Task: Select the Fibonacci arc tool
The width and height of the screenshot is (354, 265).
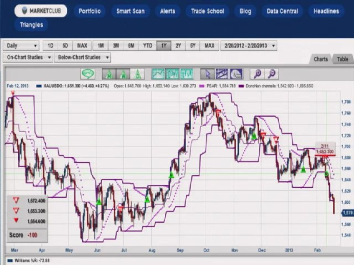Action: [x=236, y=74]
